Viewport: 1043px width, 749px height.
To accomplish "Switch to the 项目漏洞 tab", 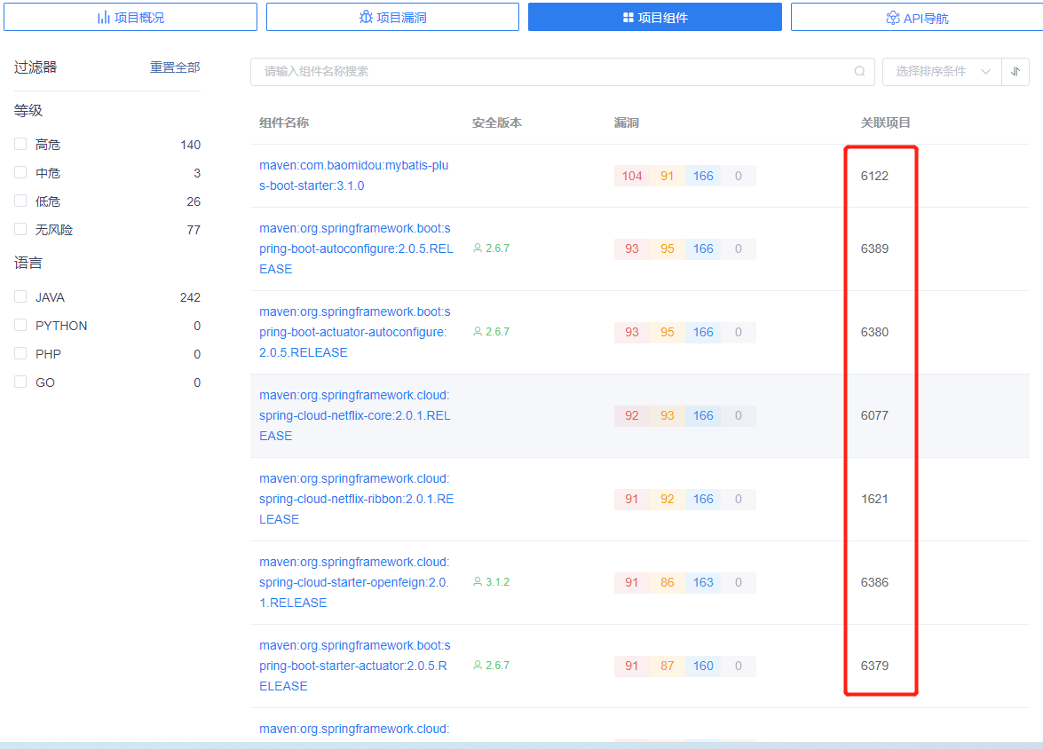I will (x=393, y=16).
